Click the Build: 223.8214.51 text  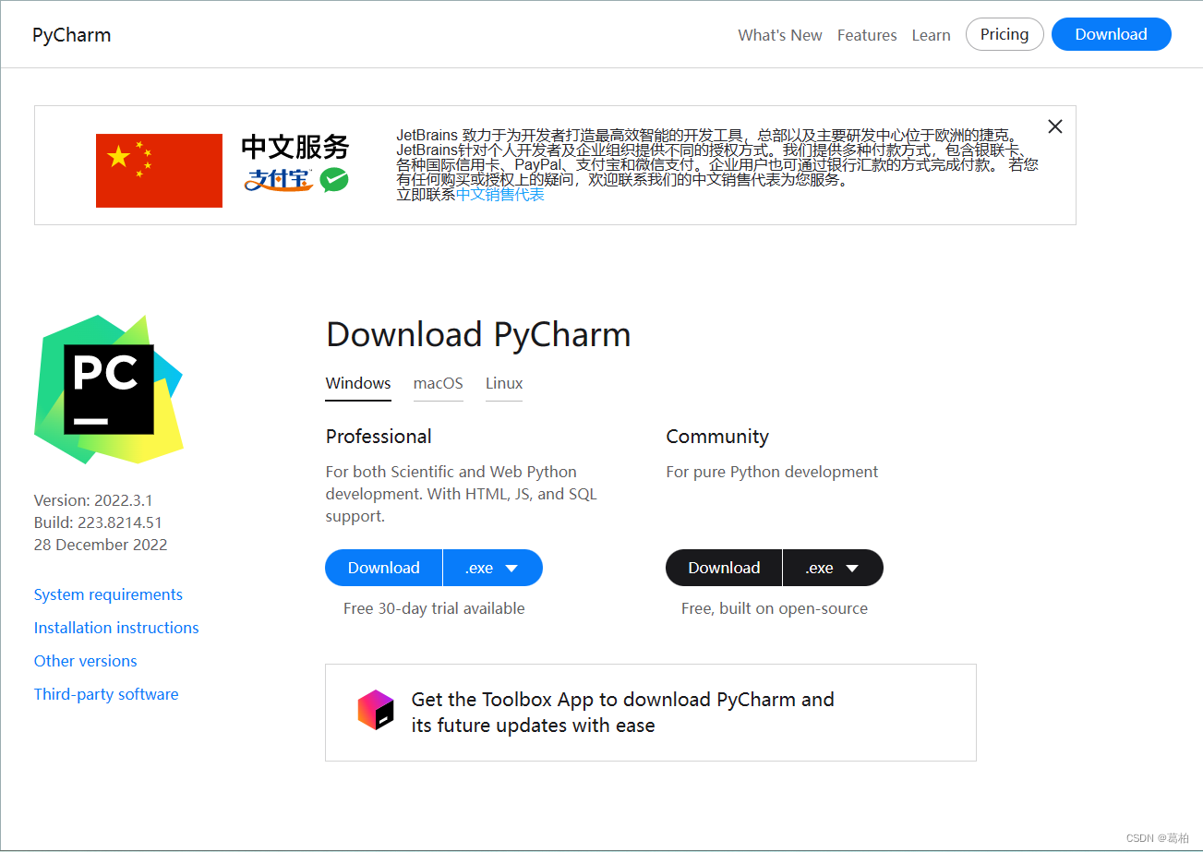98,522
